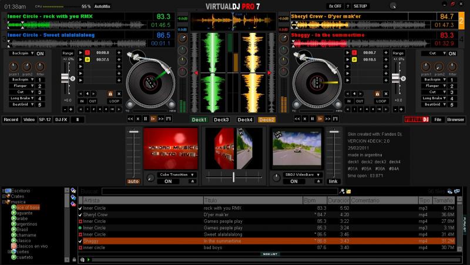The image size is (470, 265).
Task: Pause the right deck
Action: pos(313,119)
